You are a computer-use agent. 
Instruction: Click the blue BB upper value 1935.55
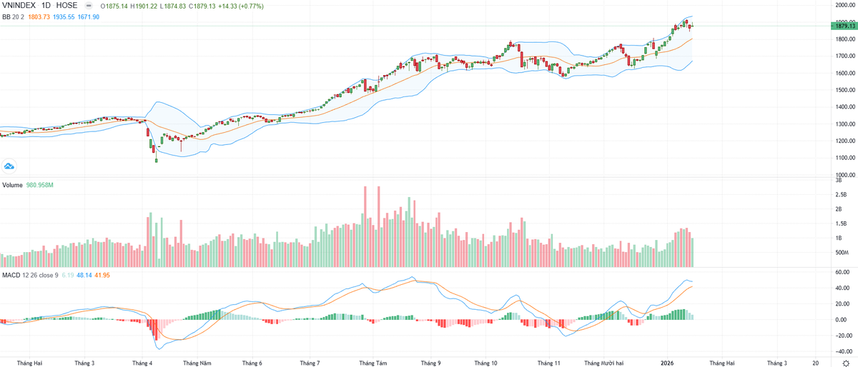(x=64, y=16)
